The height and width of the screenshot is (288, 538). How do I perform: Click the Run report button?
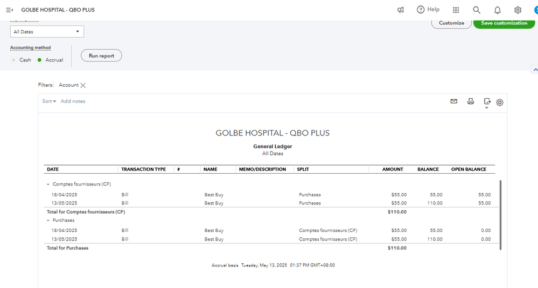coord(101,56)
